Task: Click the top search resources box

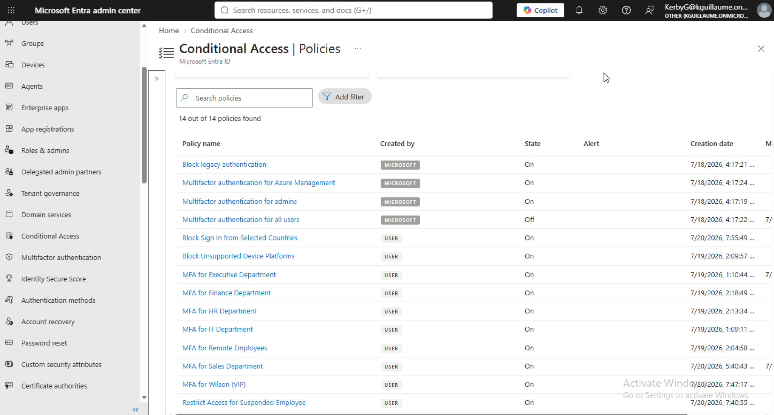Action: 353,10
